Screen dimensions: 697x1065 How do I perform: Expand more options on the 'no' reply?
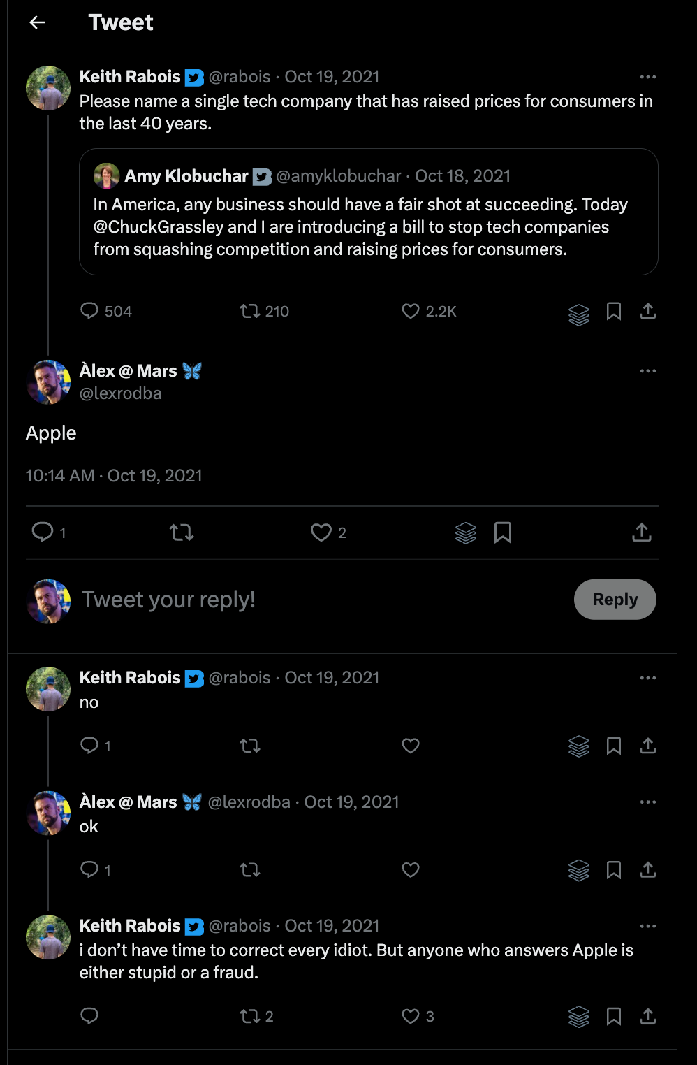click(x=647, y=678)
